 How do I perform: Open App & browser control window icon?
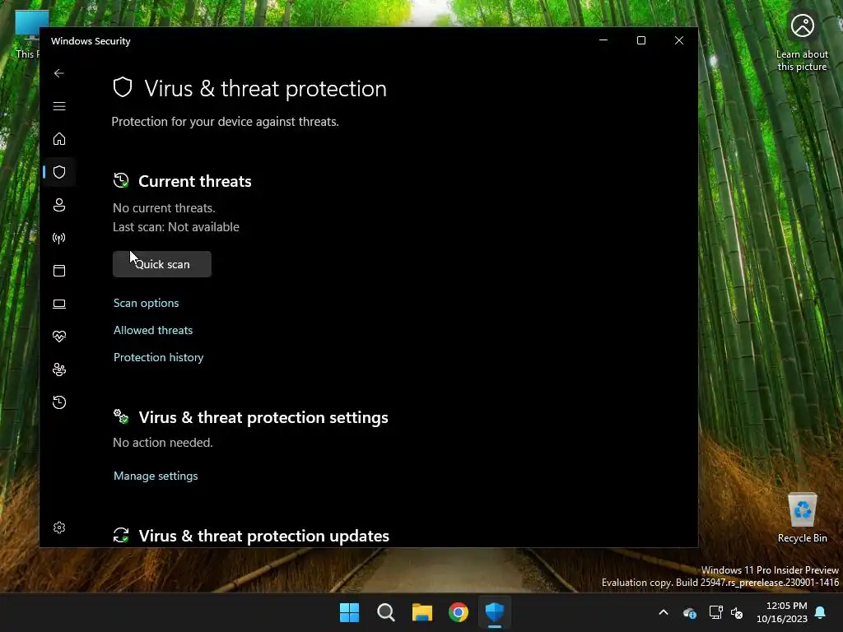pyautogui.click(x=59, y=270)
